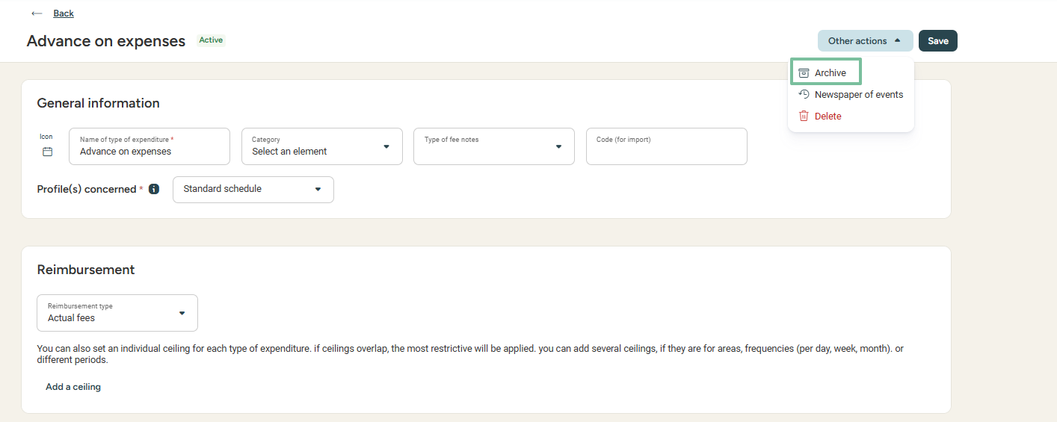The width and height of the screenshot is (1057, 422).
Task: Expand the Category dropdown
Action: [x=322, y=146]
